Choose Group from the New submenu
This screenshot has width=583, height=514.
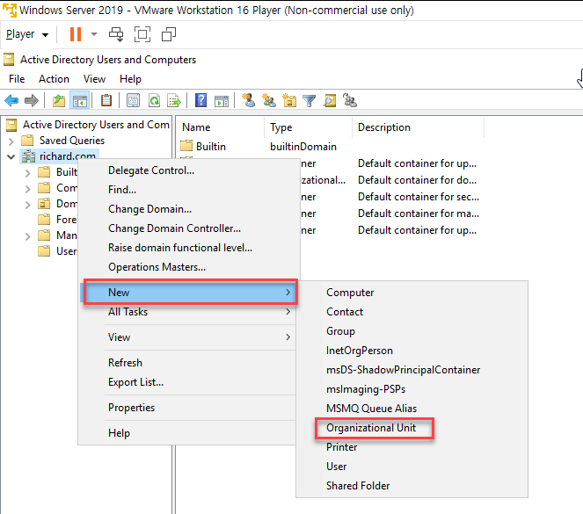[412, 331]
